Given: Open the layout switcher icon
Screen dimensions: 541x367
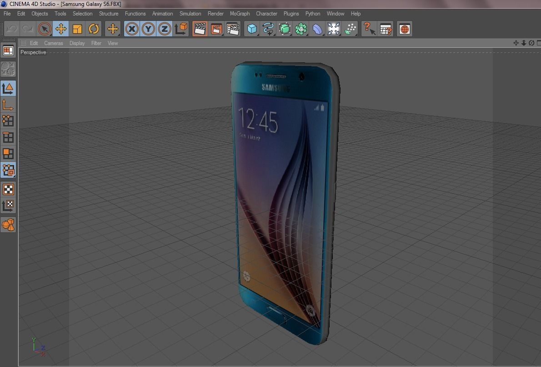Looking at the screenshot, I should pyautogui.click(x=8, y=51).
